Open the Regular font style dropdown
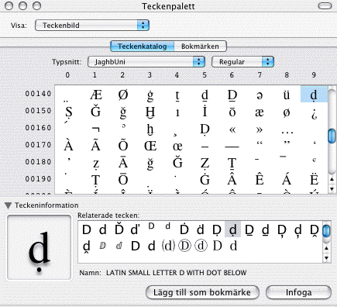337x307 pixels. (x=242, y=62)
